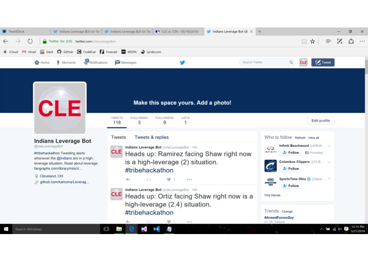Open File Explorer from the taskbar
This screenshot has width=368, height=261.
pos(119,229)
